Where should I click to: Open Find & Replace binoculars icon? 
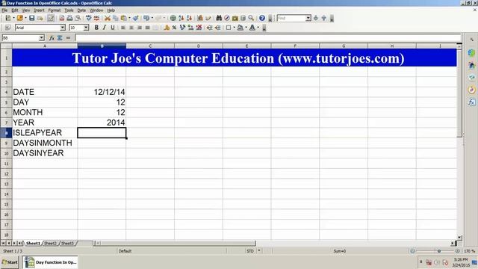tap(219, 18)
